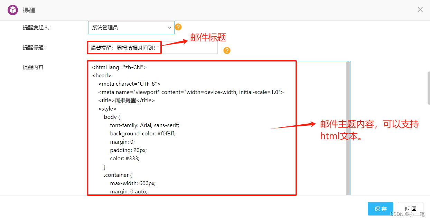The image size is (430, 220).
Task: Click the meta viewport line in content
Action: coord(191,92)
